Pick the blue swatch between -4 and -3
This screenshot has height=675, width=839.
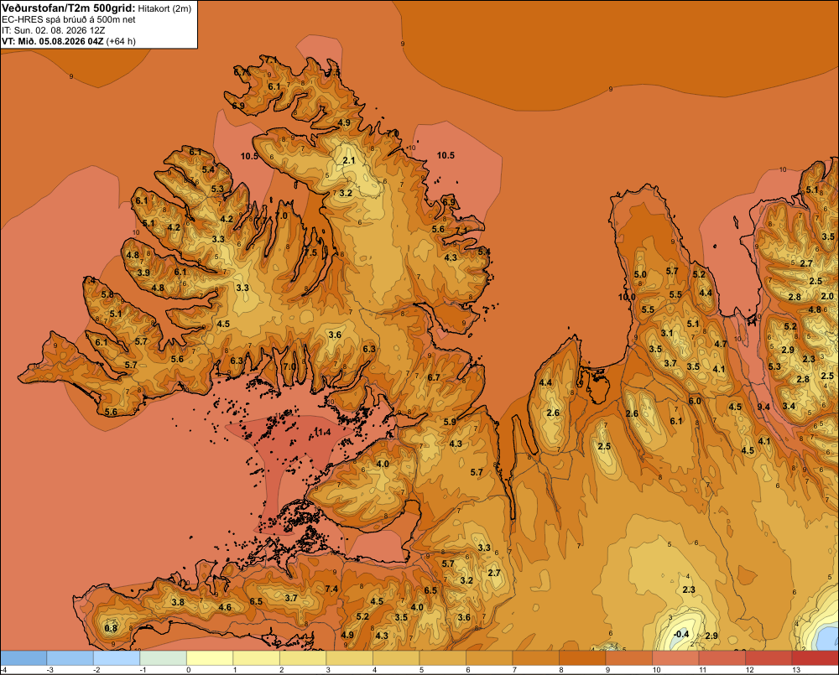23,658
